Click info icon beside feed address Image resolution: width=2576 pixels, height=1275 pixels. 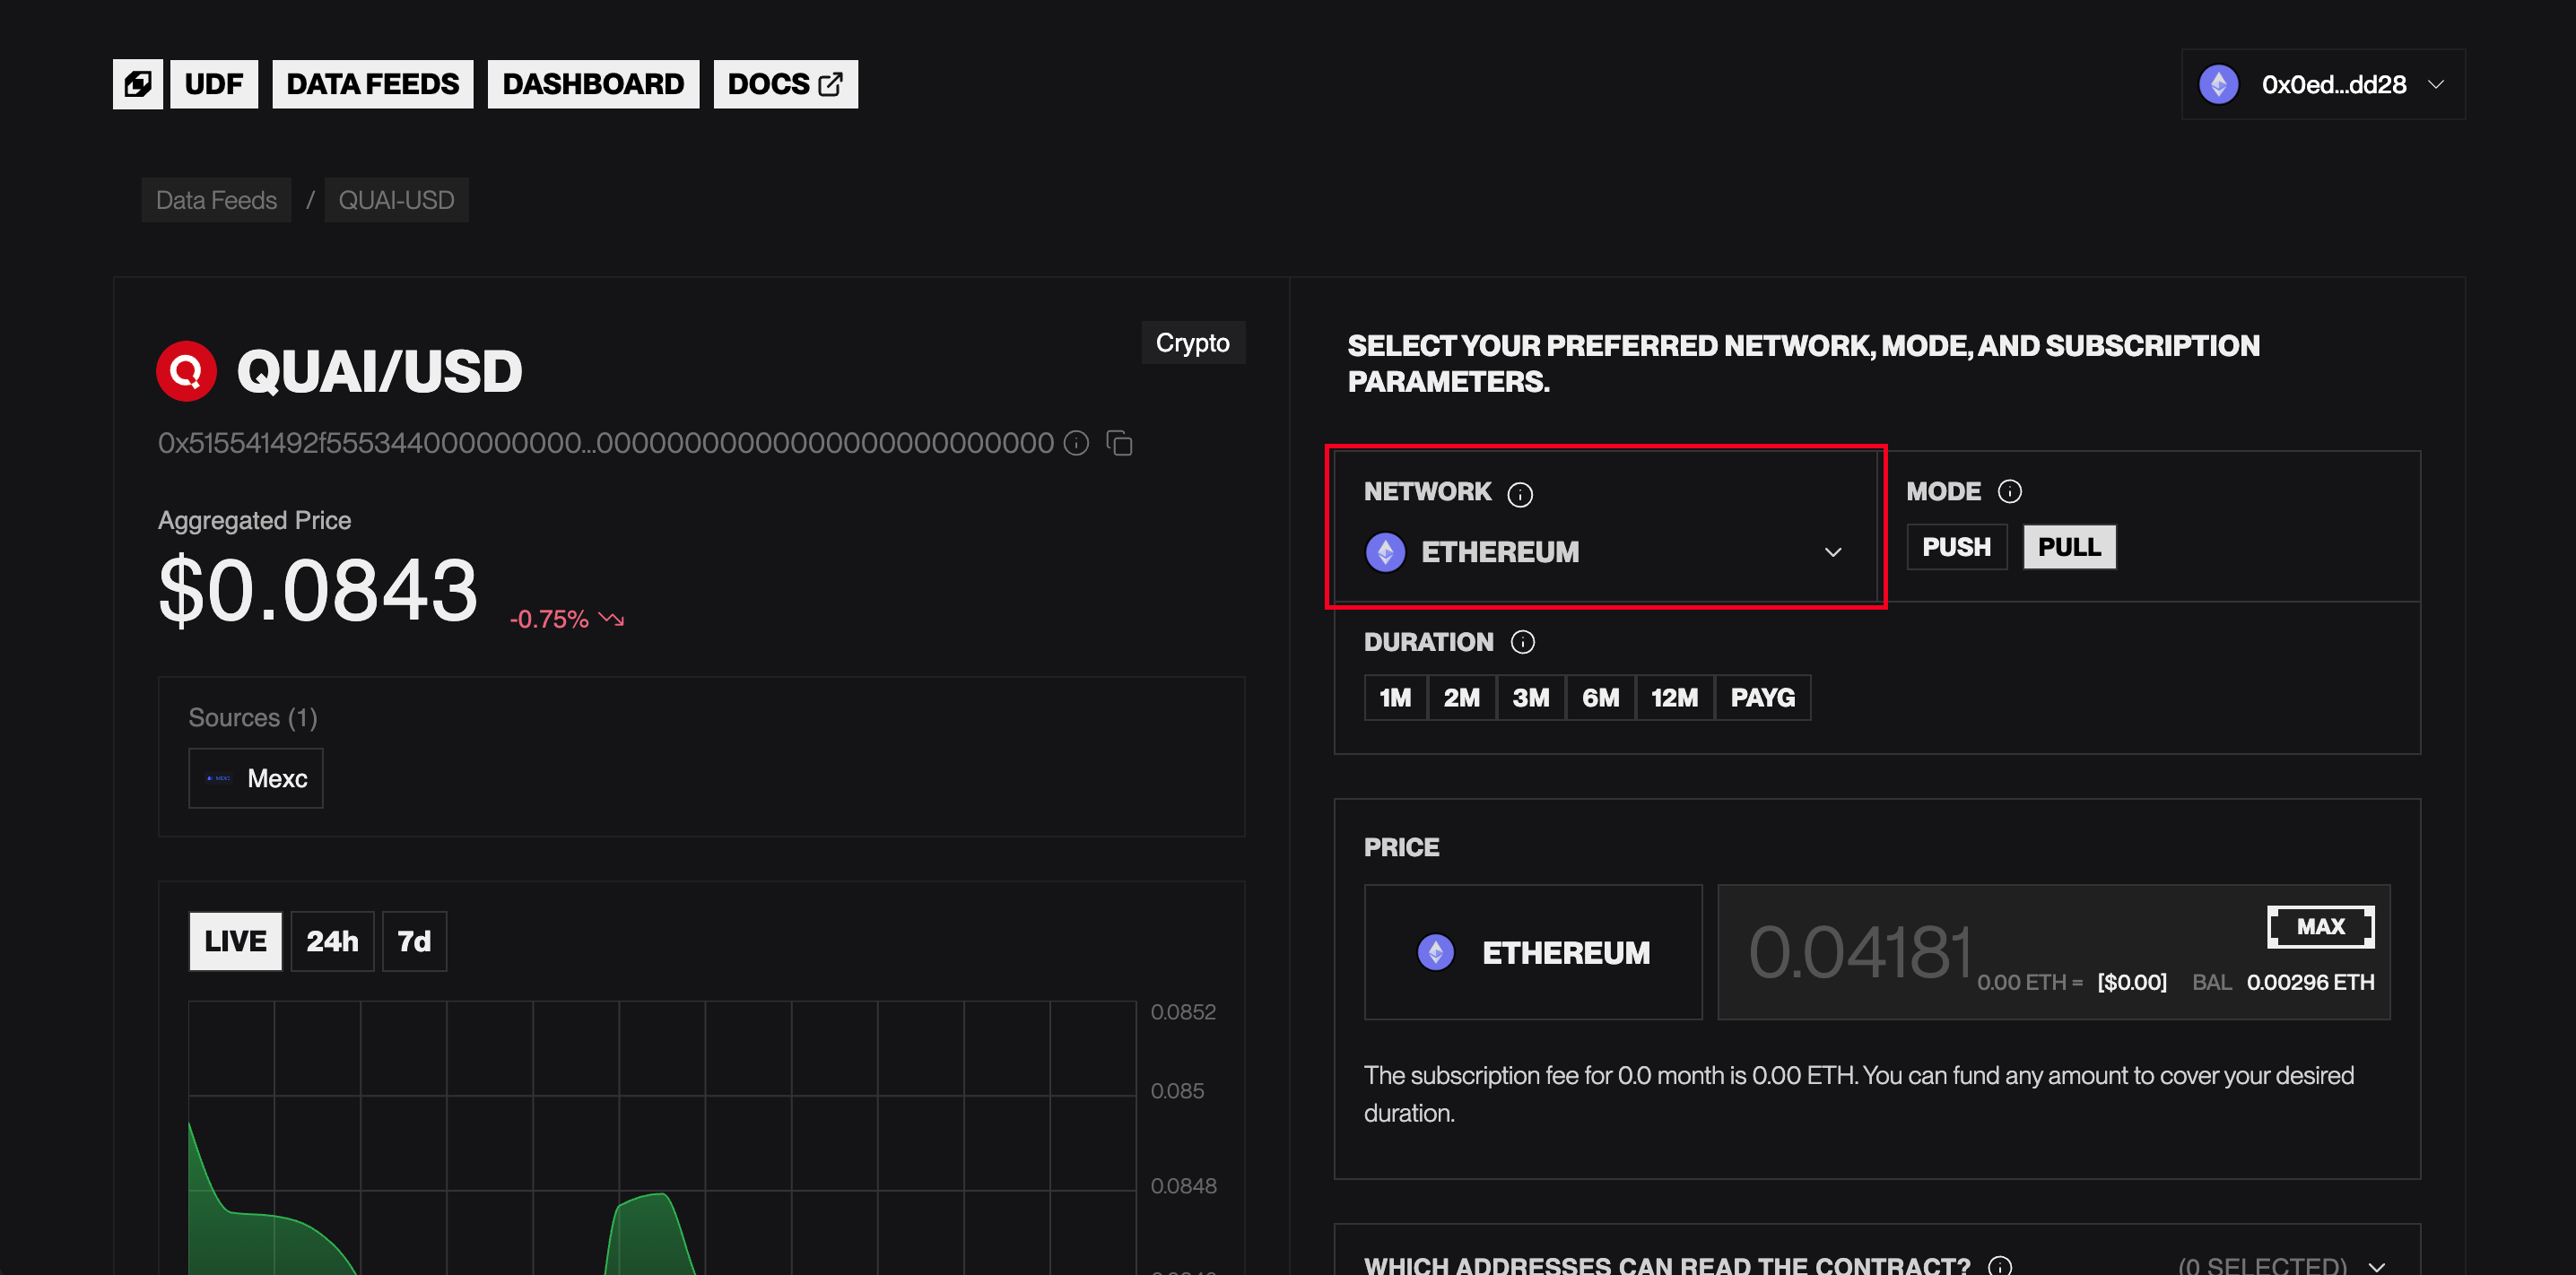tap(1076, 443)
